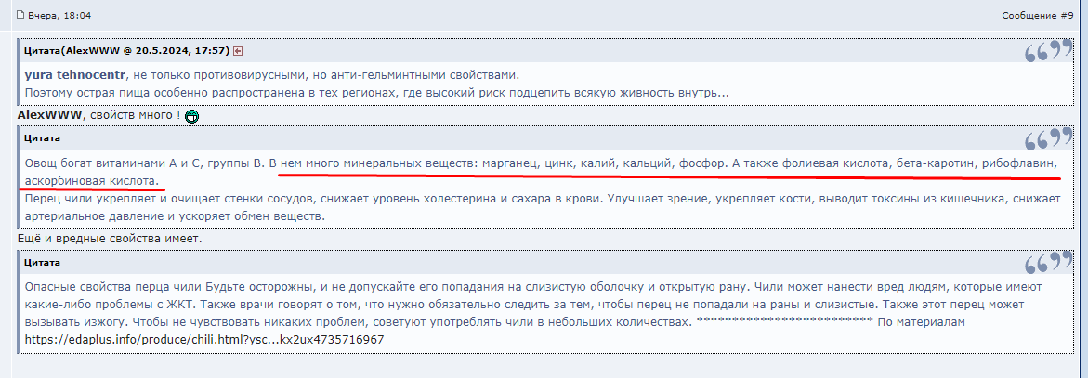Click the red snapback arrow in AlexWWW quote
This screenshot has height=378, width=1088.
pos(238,50)
